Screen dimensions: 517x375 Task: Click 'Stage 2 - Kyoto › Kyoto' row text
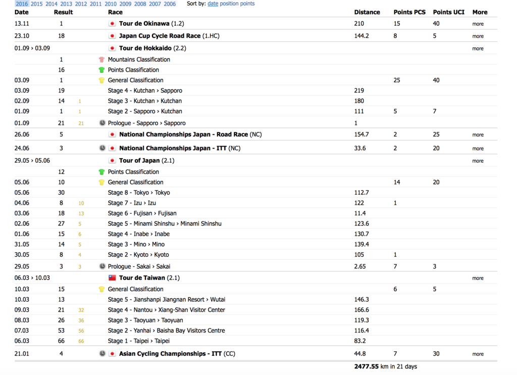pyautogui.click(x=138, y=255)
